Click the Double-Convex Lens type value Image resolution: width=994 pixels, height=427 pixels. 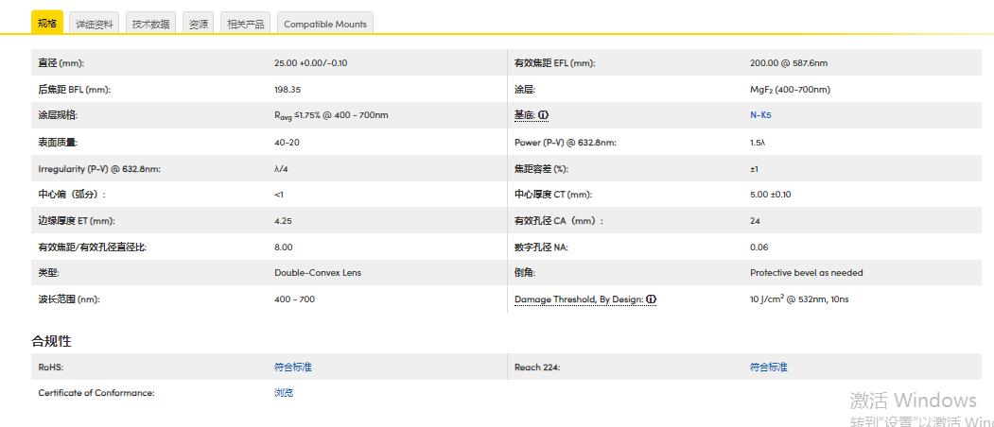pyautogui.click(x=317, y=273)
